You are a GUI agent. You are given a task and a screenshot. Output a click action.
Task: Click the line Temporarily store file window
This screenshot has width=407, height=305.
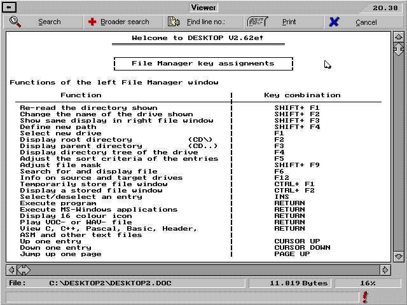pos(93,184)
